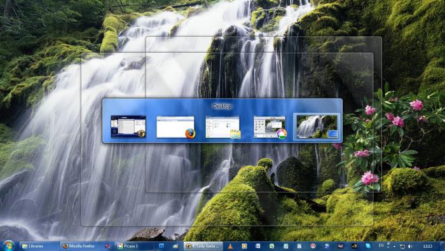Open the Lady GaGa player taskbar button
This screenshot has height=251, width=445.
coord(203,246)
